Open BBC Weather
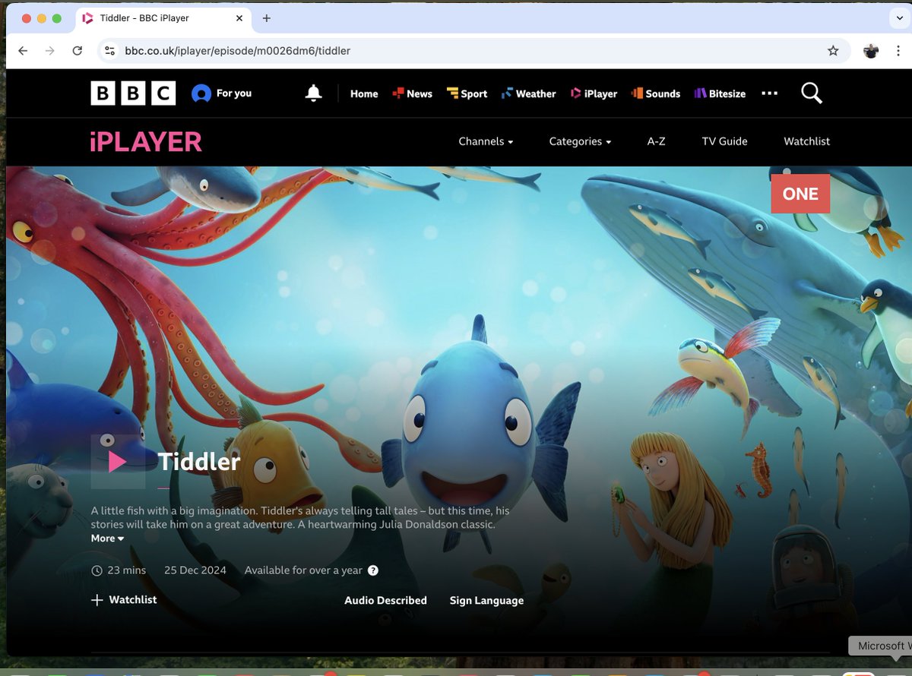 coord(528,93)
